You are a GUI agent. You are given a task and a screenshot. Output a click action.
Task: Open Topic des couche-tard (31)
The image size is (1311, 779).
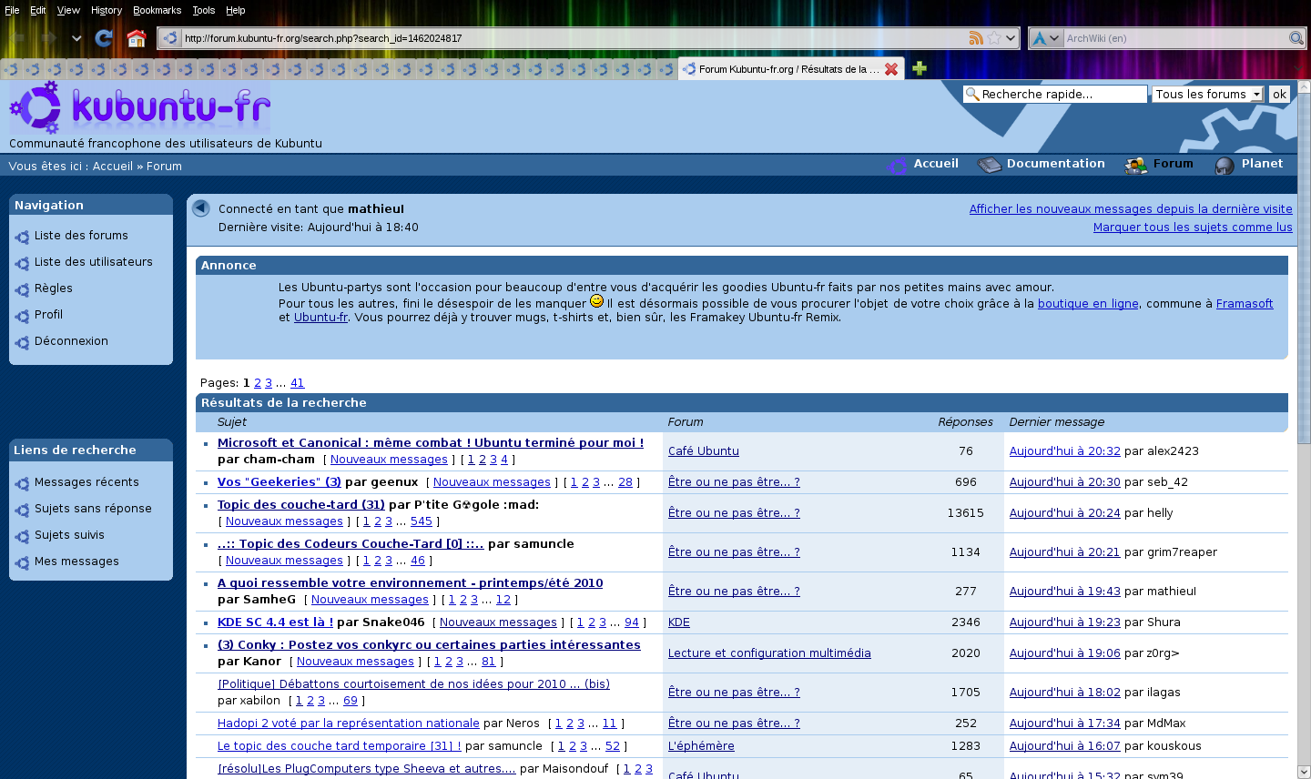click(301, 504)
